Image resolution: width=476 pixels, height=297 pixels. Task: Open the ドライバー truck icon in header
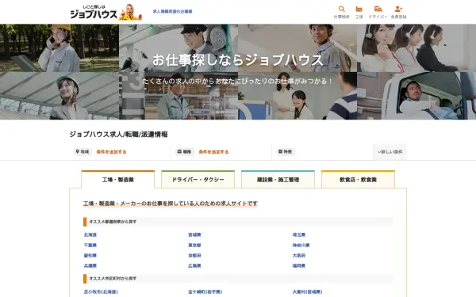[x=378, y=12]
